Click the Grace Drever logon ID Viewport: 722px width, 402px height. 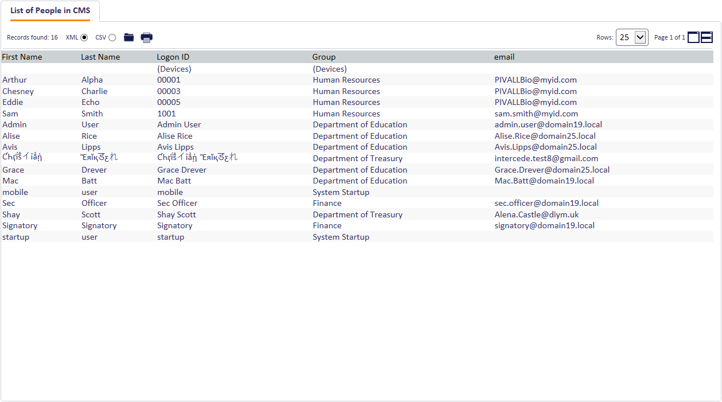point(181,170)
